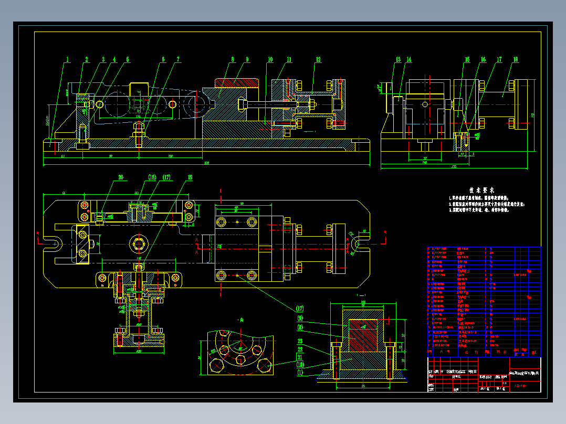Select part callout number 8 label
566x424 pixels.
coord(233,59)
